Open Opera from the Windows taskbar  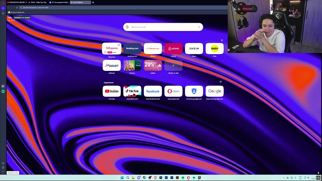188,178
